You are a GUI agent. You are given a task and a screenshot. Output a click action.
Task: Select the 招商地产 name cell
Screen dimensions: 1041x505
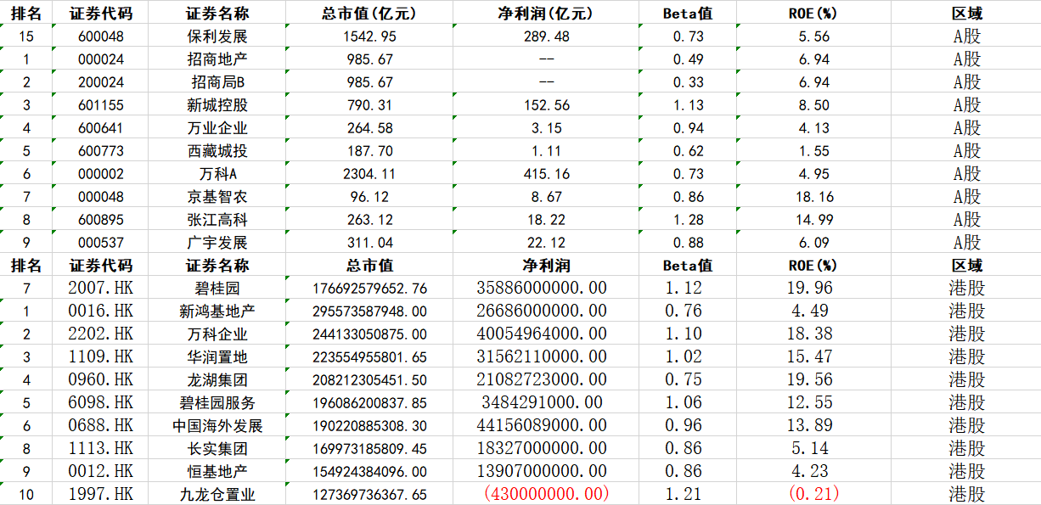click(217, 59)
